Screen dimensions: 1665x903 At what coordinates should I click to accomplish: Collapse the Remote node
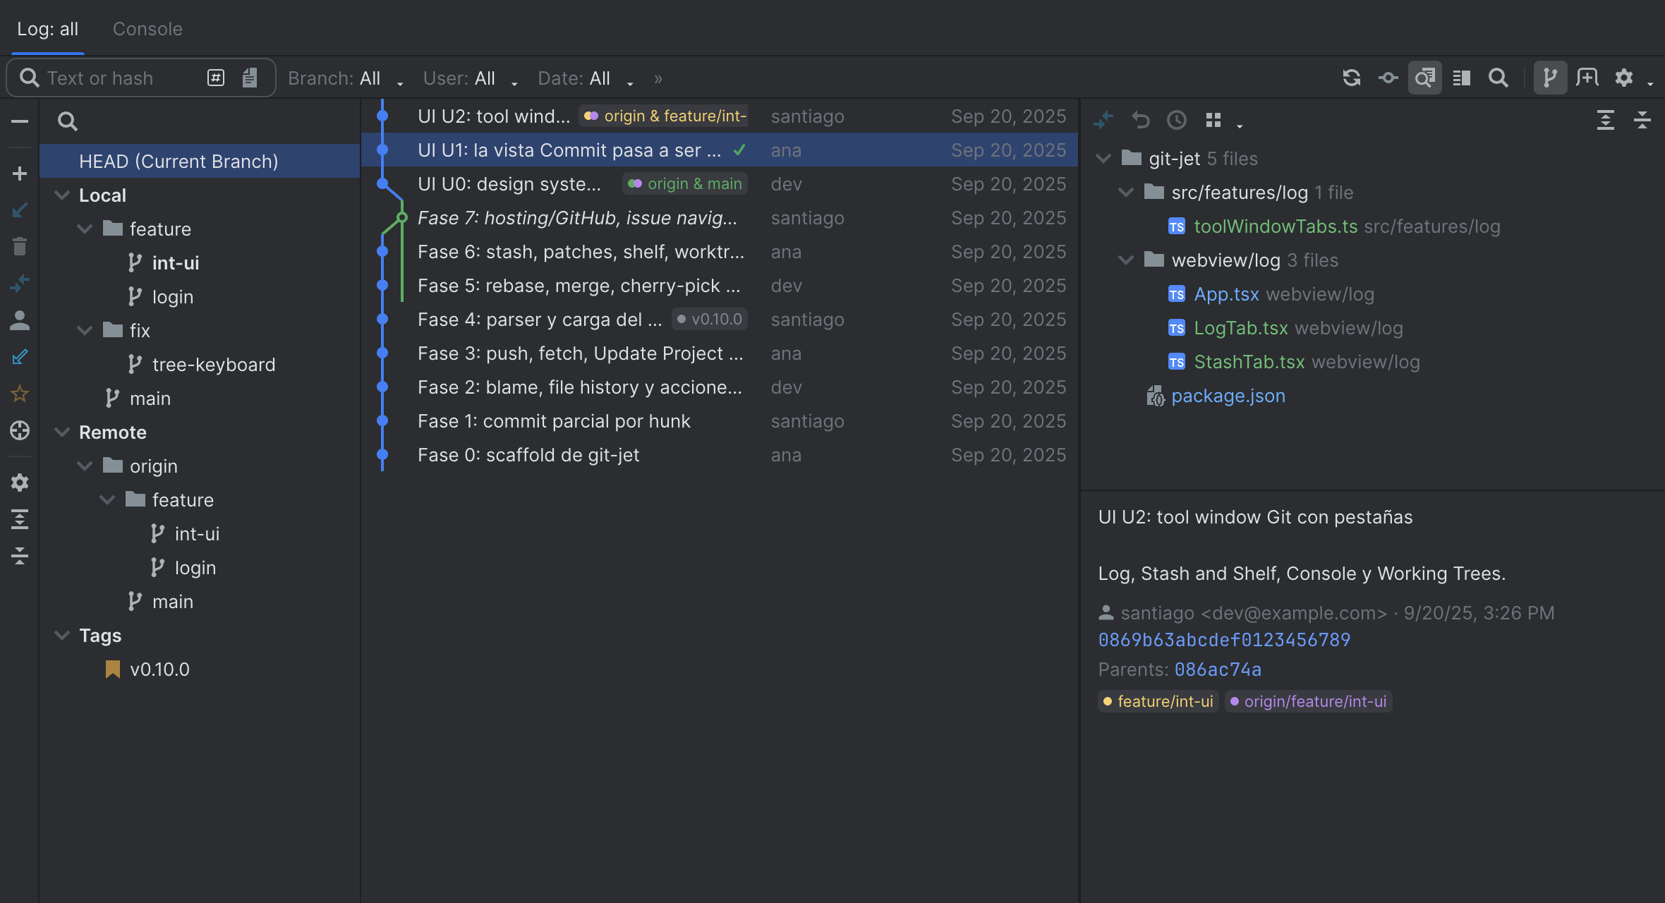click(62, 432)
